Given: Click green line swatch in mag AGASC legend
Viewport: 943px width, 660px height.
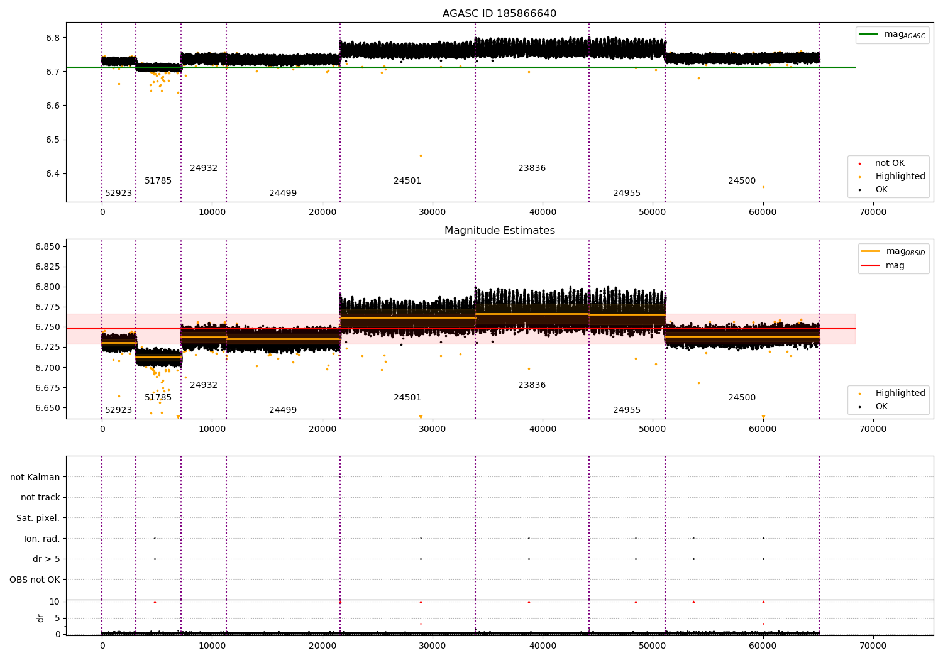Looking at the screenshot, I should click(869, 35).
